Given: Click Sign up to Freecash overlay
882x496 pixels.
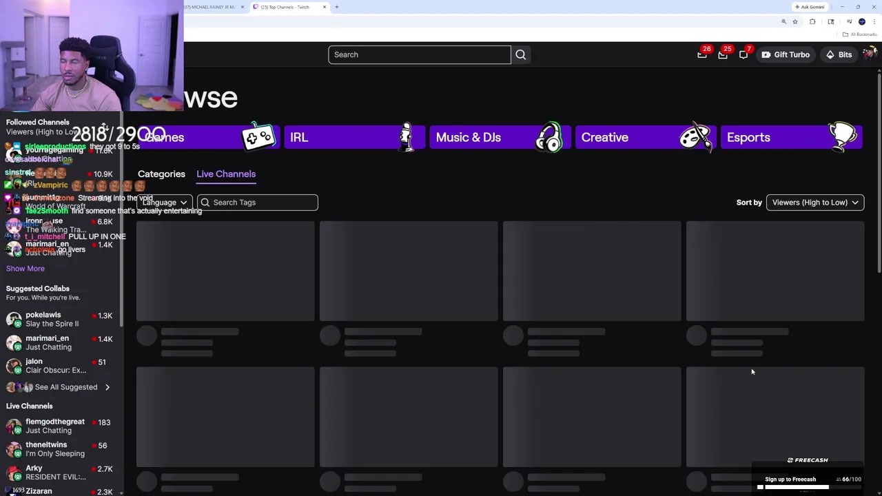Looking at the screenshot, I should click(x=790, y=479).
